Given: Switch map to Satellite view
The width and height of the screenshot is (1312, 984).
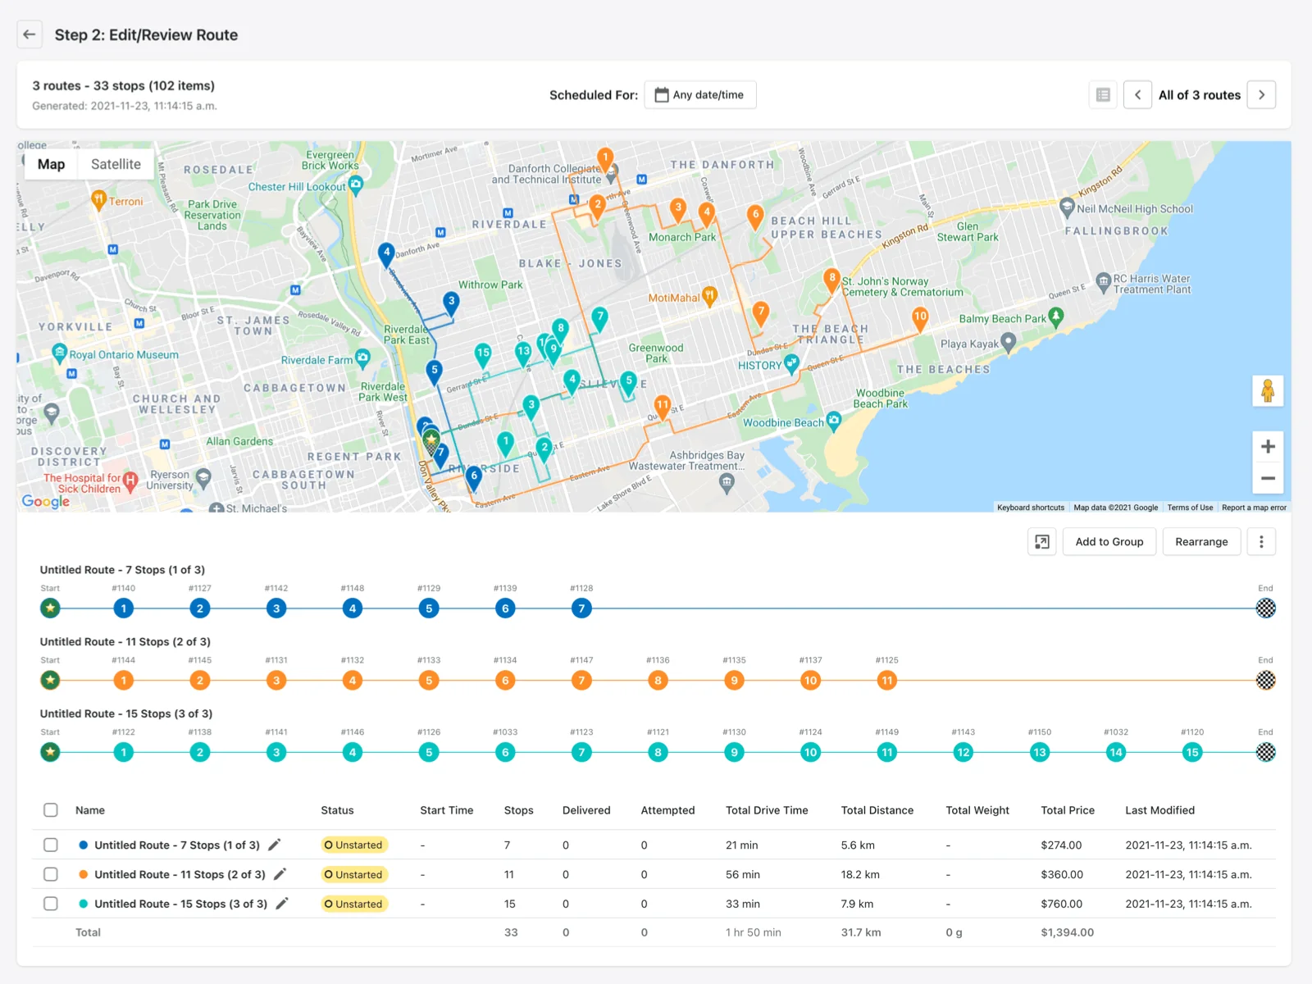Looking at the screenshot, I should coord(116,164).
